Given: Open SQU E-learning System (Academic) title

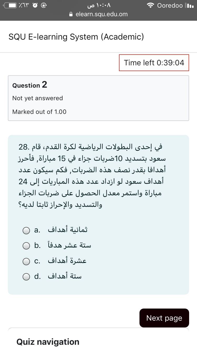Looking at the screenshot, I should pyautogui.click(x=76, y=37).
